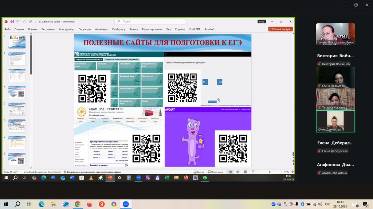
Task: Click the Вход sign-in button
Action: pos(262,22)
